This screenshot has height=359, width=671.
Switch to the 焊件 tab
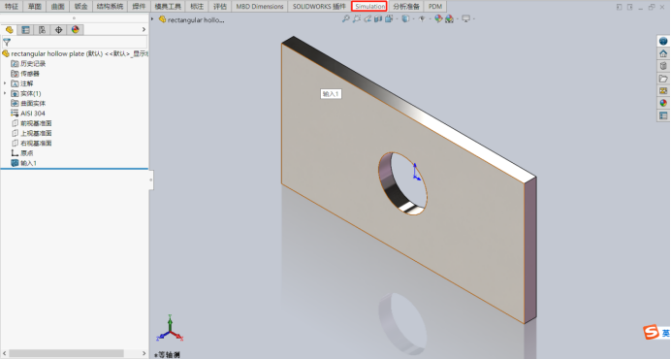(x=139, y=6)
